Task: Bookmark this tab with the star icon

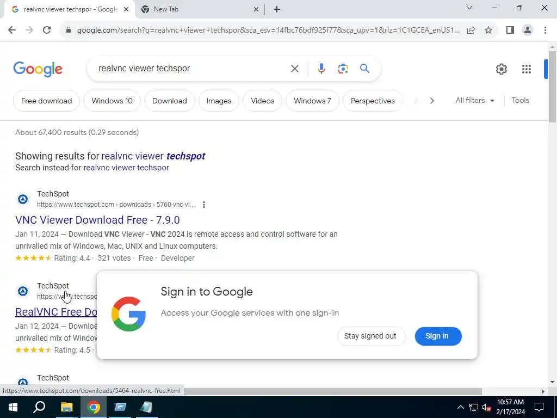Action: pyautogui.click(x=488, y=30)
